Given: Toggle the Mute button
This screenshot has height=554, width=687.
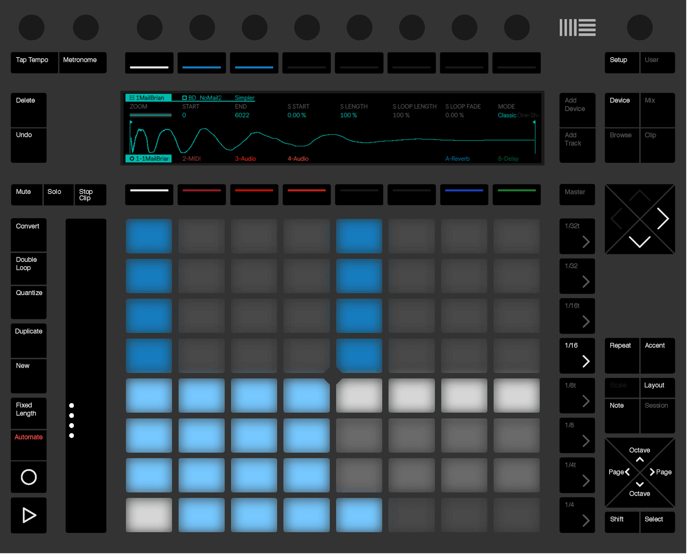Looking at the screenshot, I should [x=26, y=195].
